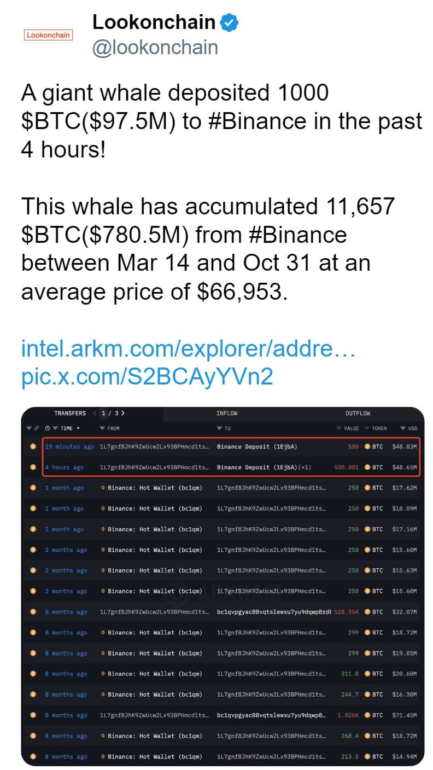This screenshot has height=770, width=433.
Task: Open the '19 minutes ago' transaction timestamp
Action: (x=69, y=447)
